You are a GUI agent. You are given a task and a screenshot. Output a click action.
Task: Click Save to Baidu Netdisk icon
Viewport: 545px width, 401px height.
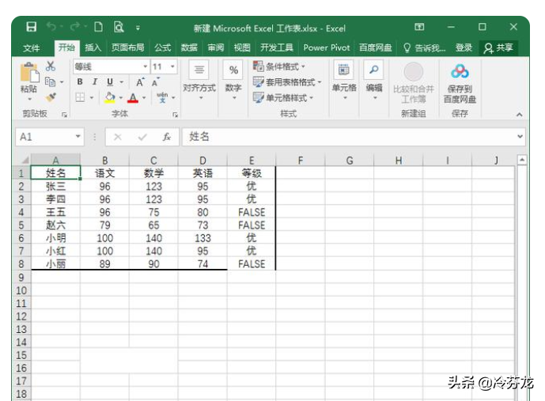(460, 83)
